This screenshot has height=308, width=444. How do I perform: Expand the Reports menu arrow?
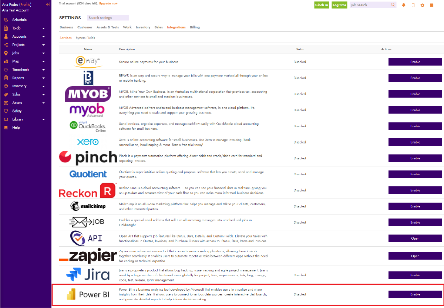coord(44,78)
